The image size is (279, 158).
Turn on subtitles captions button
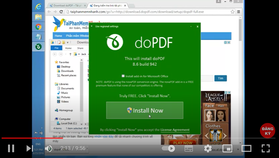189,149
